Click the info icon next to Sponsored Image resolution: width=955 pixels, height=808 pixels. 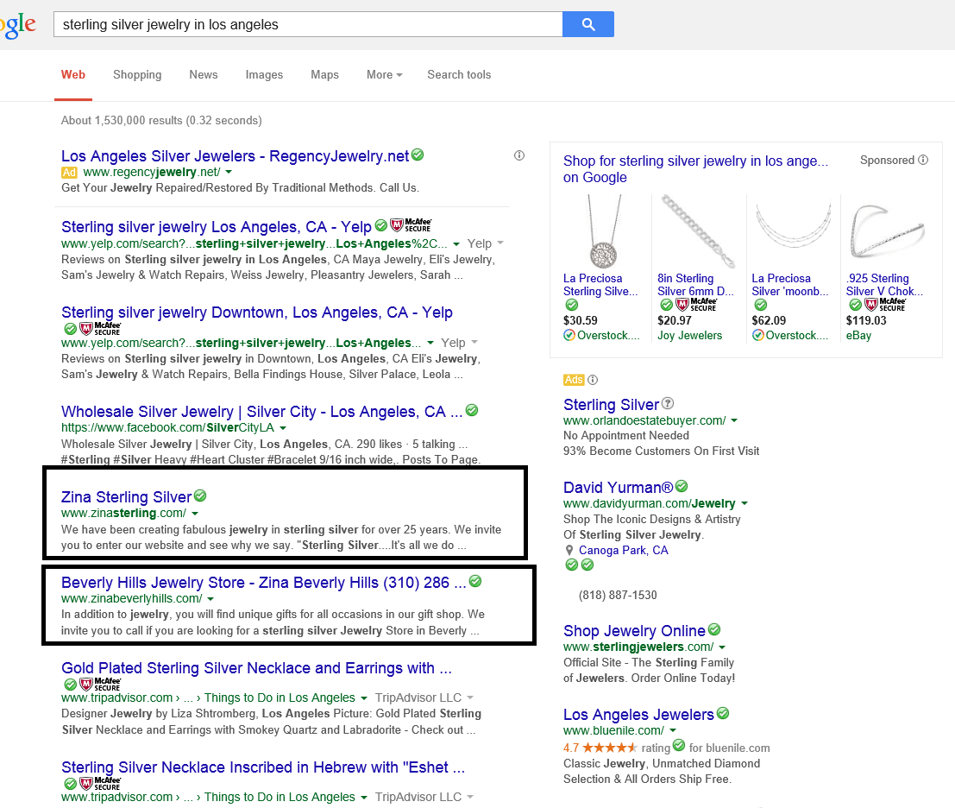tap(923, 160)
